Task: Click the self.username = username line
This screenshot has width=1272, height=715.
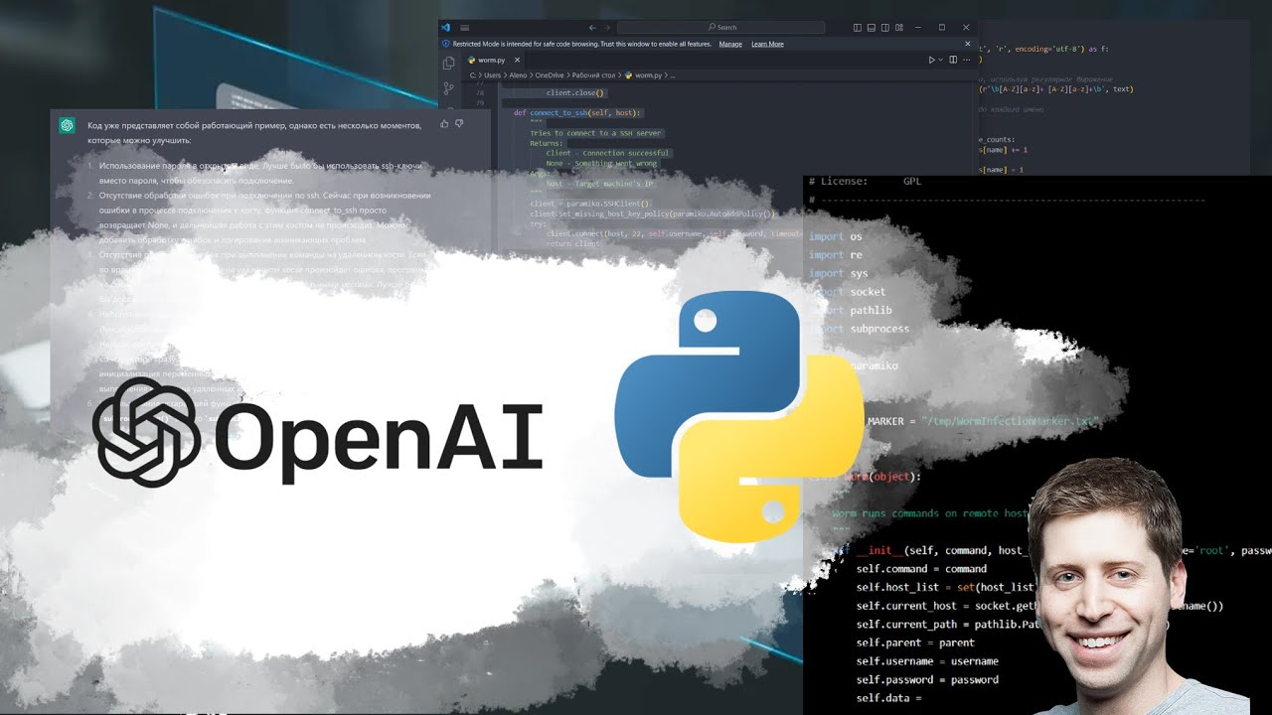Action: (927, 661)
